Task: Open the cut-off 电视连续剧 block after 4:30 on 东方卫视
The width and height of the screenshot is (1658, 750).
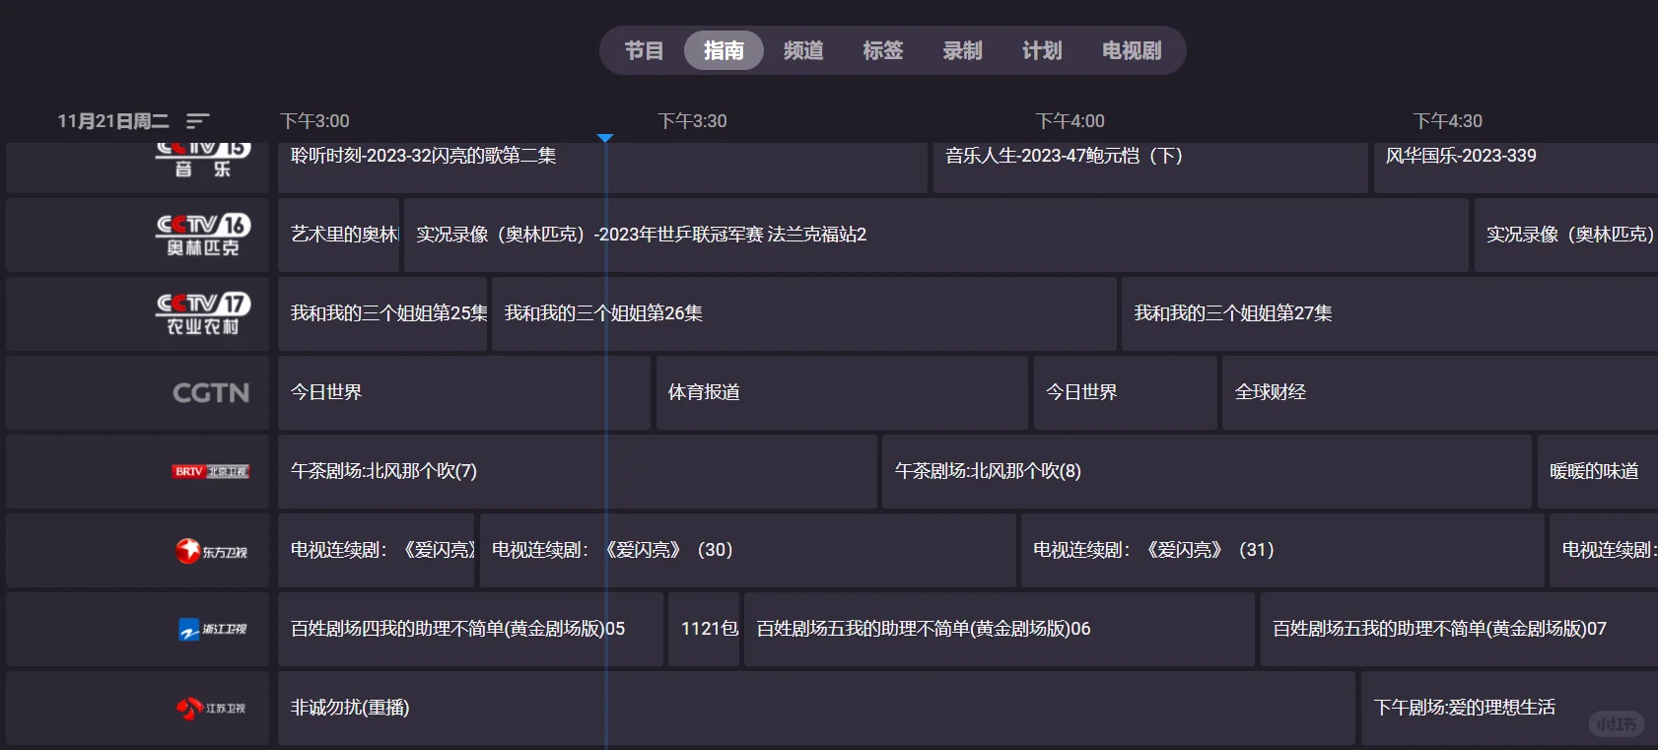Action: pos(1604,550)
